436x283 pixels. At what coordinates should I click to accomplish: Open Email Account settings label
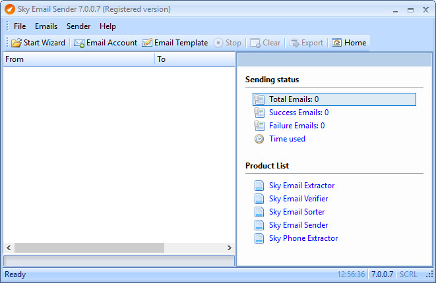point(111,43)
